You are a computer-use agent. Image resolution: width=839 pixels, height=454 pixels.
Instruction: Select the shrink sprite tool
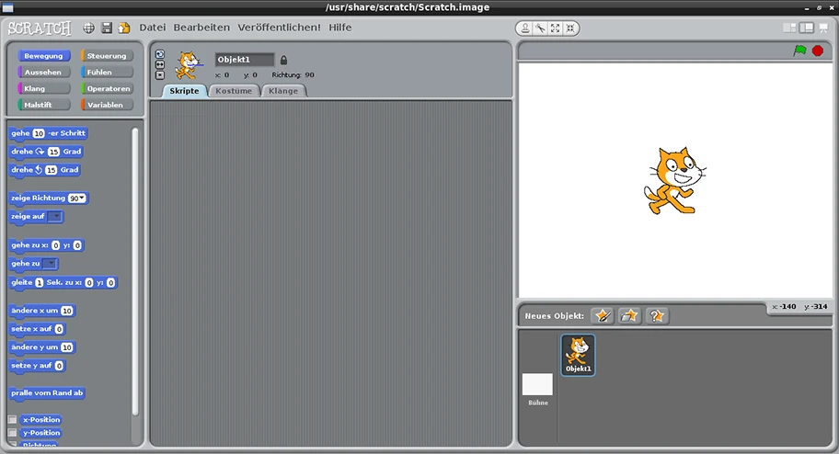[570, 28]
